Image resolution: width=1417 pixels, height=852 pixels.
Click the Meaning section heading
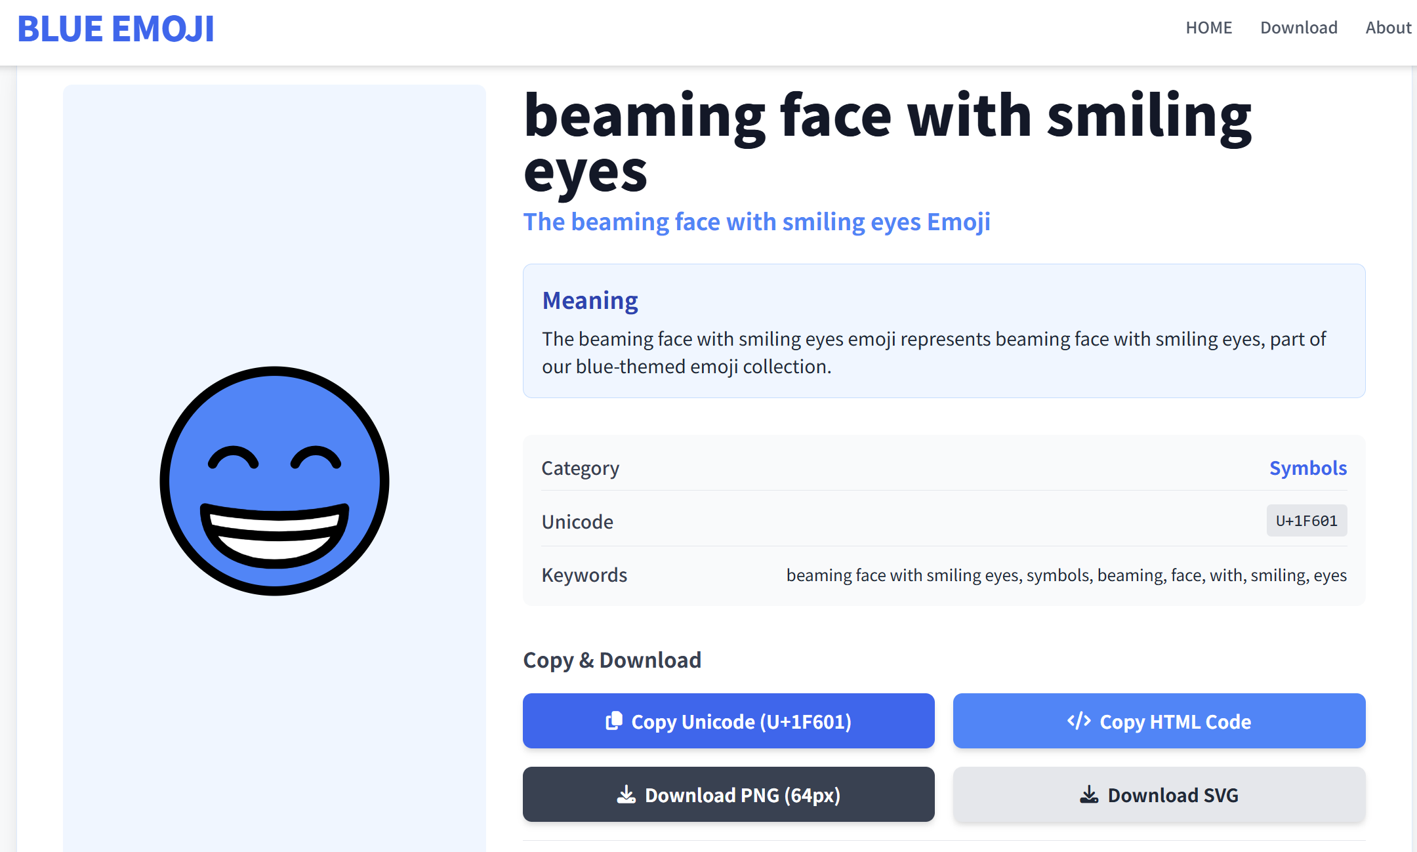[590, 300]
